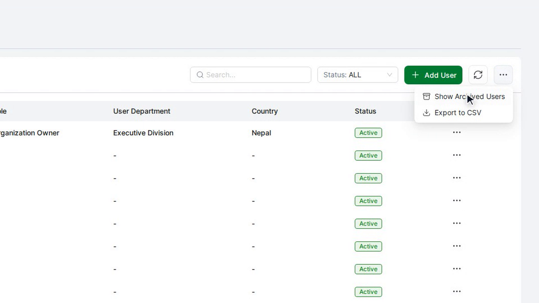The height and width of the screenshot is (303, 539).
Task: Click the chevron arrow on Status filter
Action: click(389, 75)
